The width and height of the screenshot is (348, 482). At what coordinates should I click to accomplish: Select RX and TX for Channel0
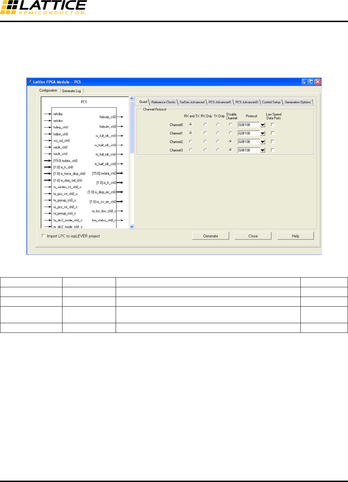191,125
